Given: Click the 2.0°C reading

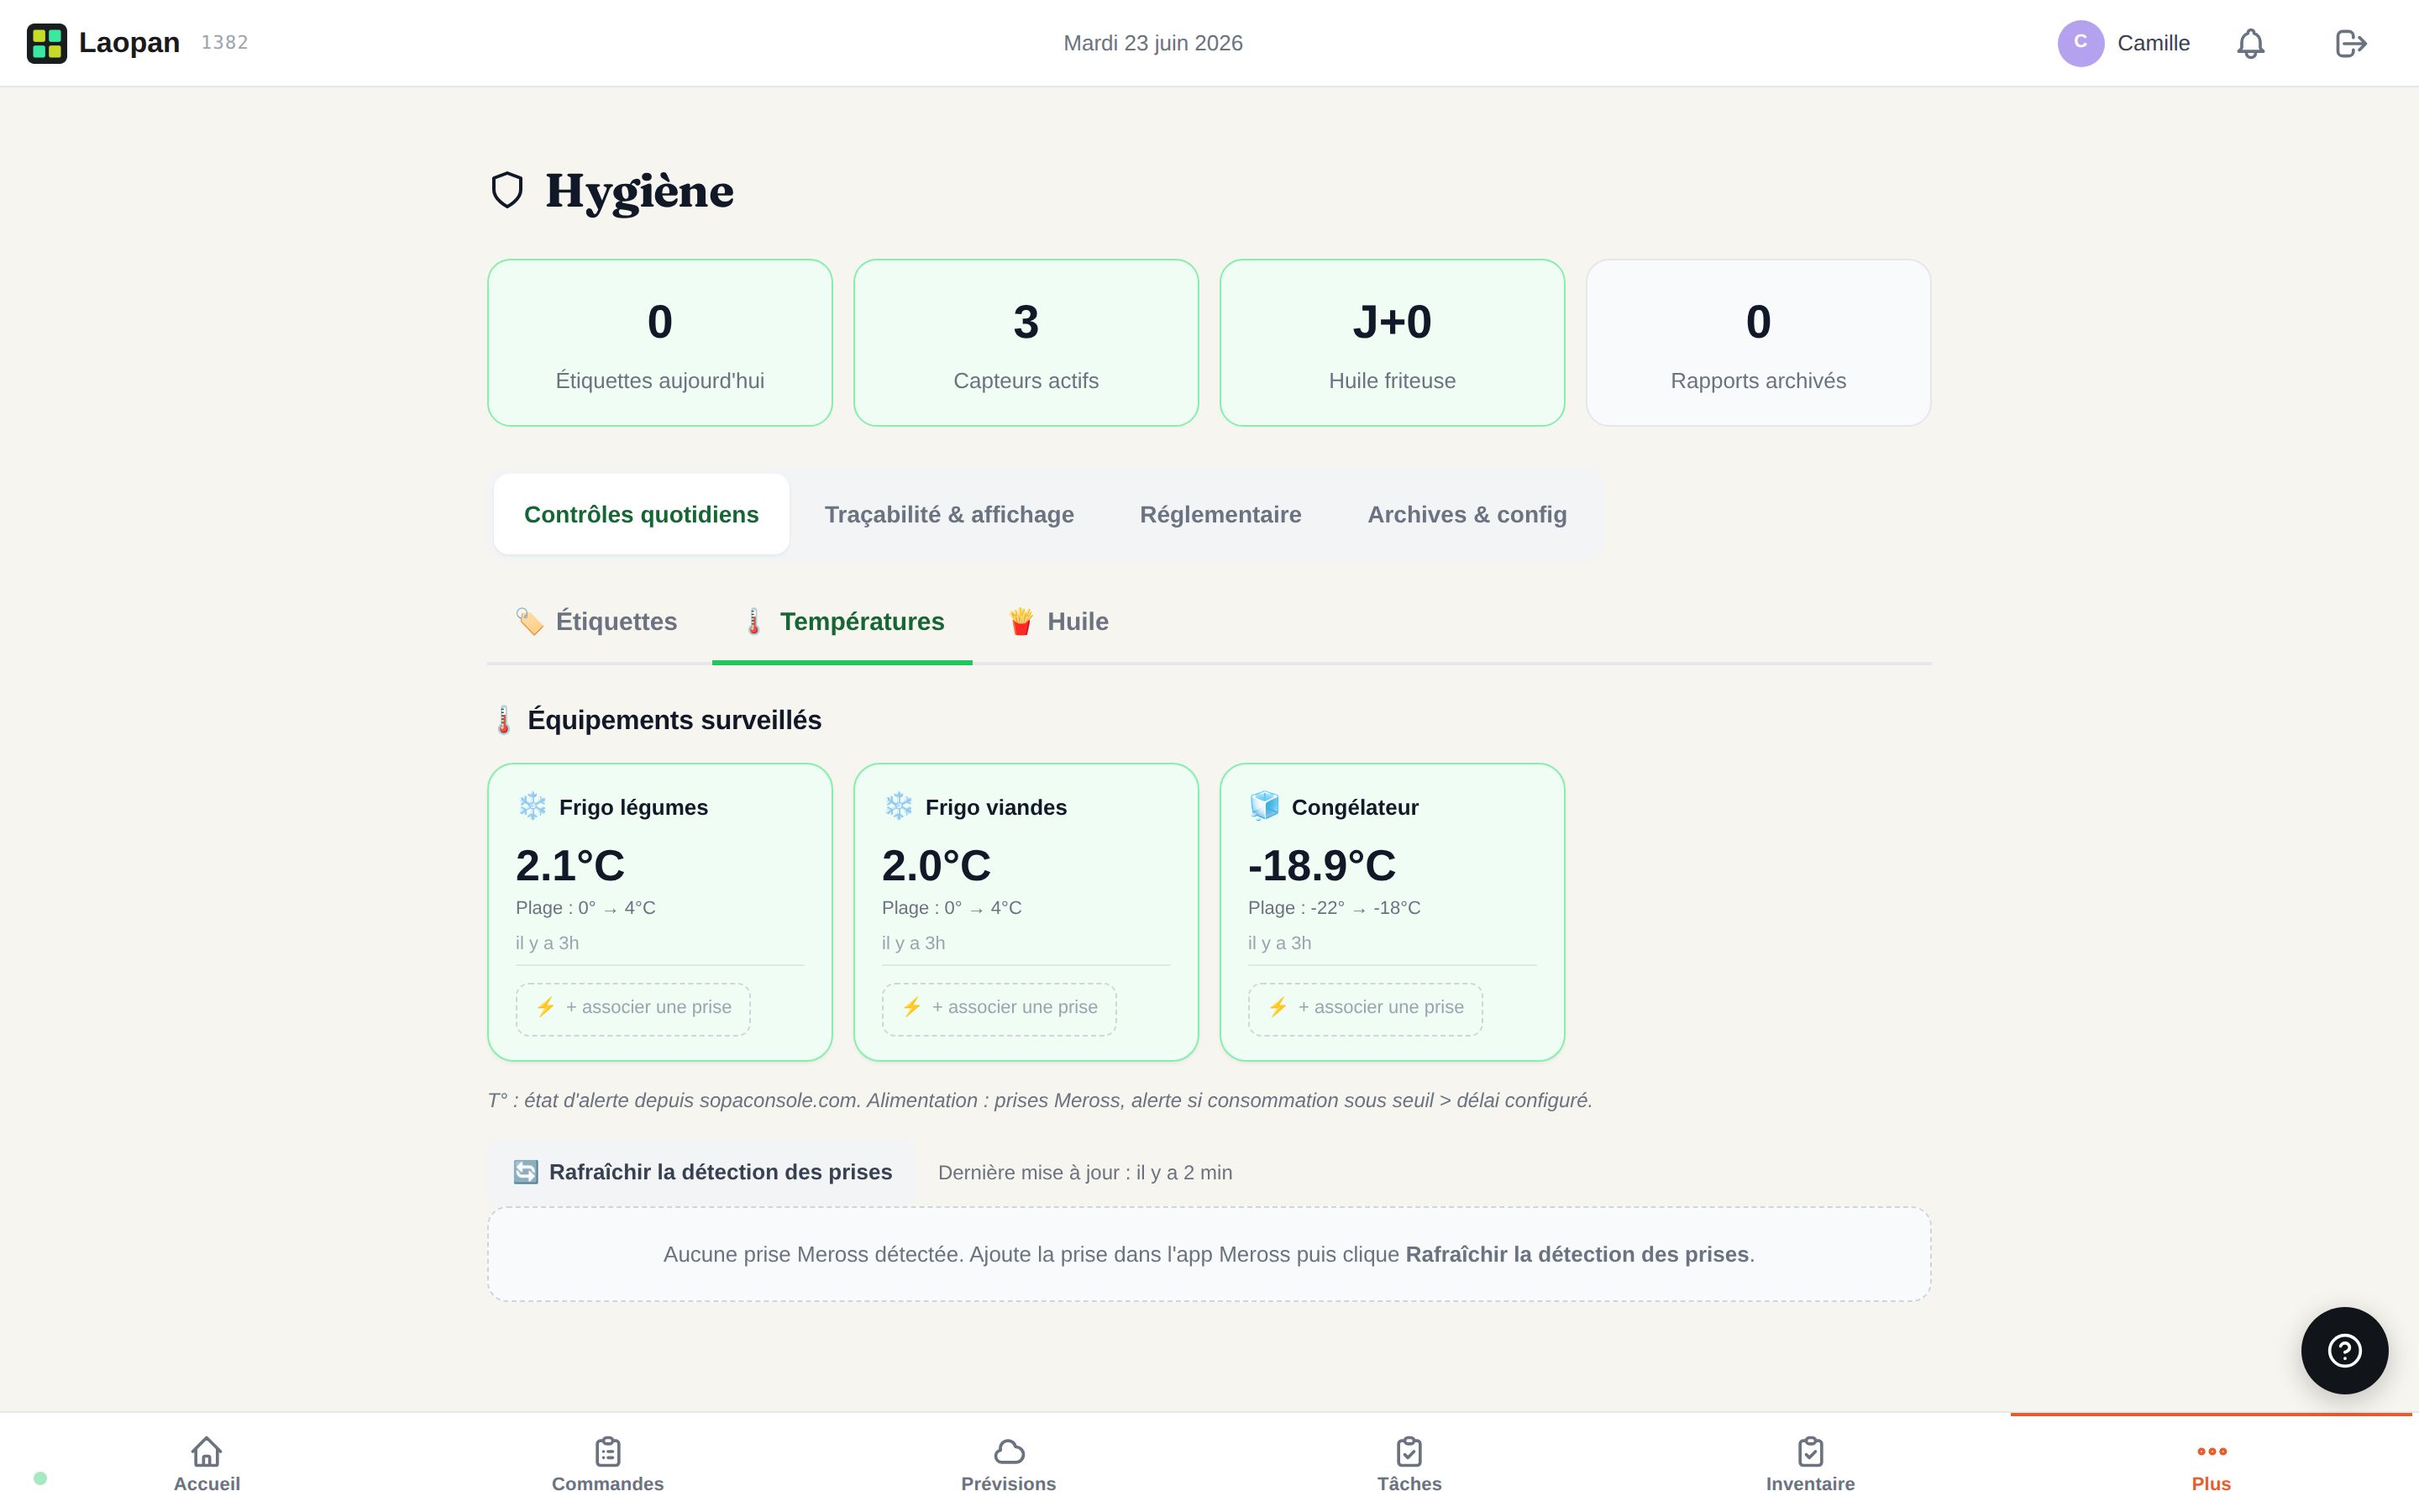Looking at the screenshot, I should (936, 866).
